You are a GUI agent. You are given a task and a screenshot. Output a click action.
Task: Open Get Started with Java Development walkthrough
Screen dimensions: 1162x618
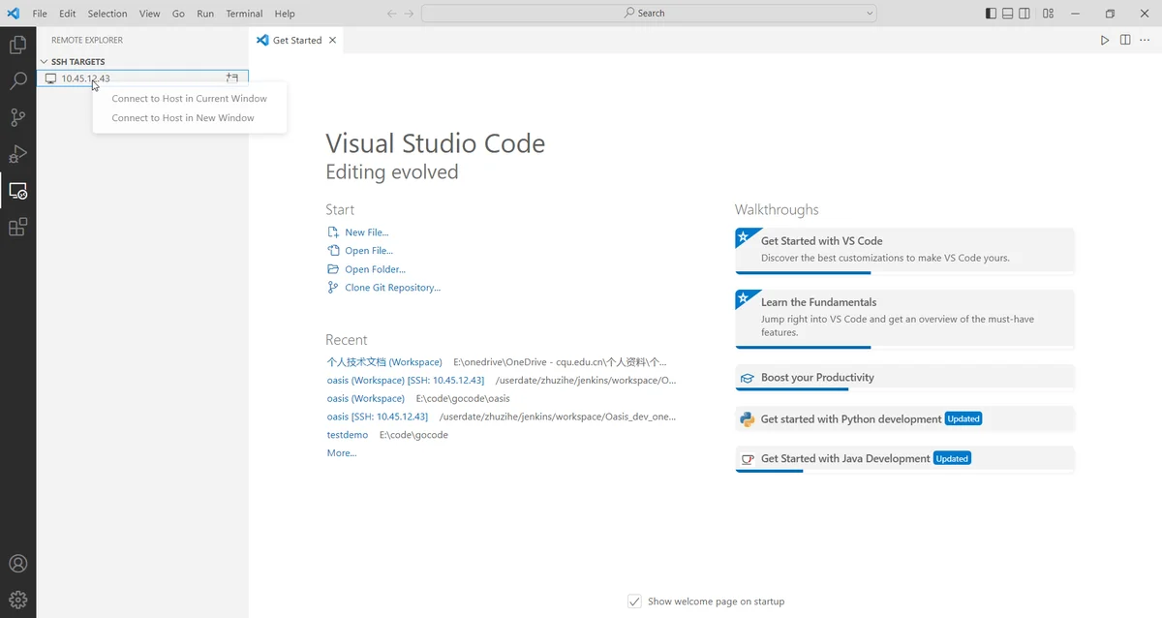coord(904,459)
